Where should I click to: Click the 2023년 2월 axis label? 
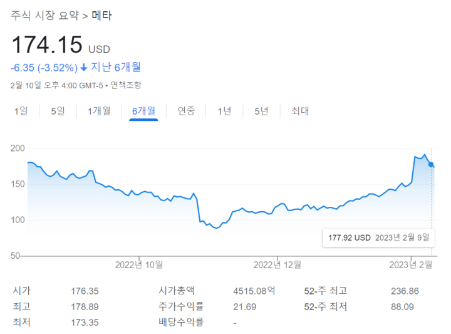[411, 264]
